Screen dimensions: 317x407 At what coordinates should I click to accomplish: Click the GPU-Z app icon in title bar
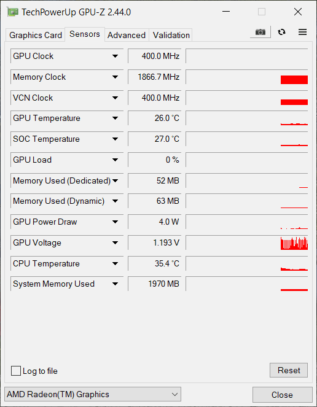[12, 12]
